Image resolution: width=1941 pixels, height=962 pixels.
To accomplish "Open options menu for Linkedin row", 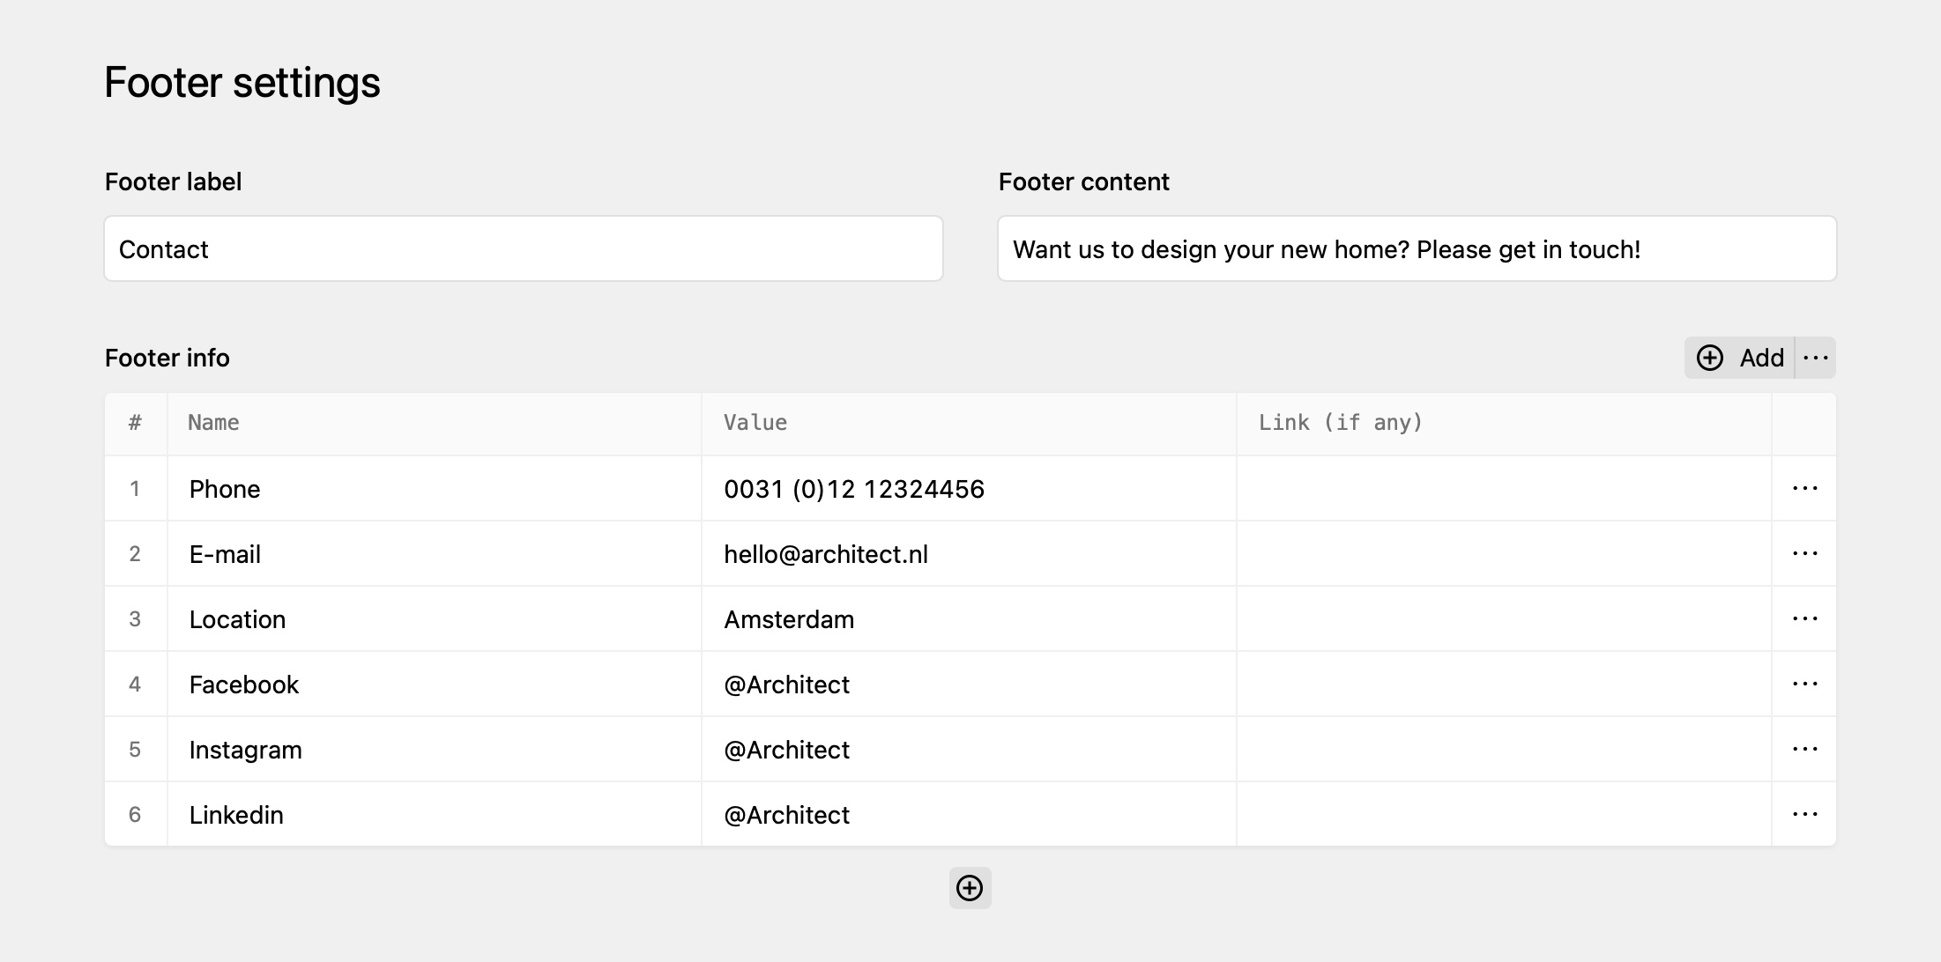I will point(1804,815).
